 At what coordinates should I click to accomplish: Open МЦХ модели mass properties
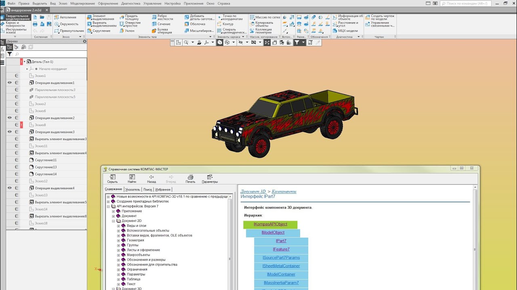pos(345,31)
